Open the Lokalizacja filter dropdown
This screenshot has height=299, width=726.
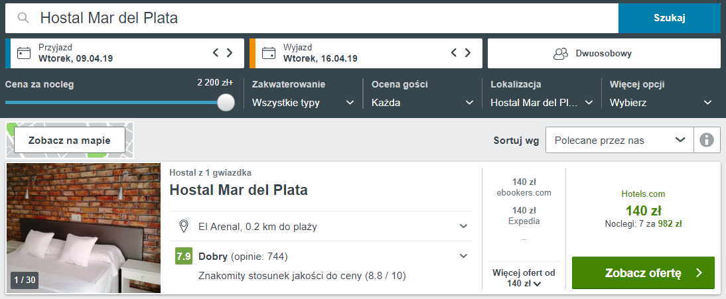tap(542, 103)
